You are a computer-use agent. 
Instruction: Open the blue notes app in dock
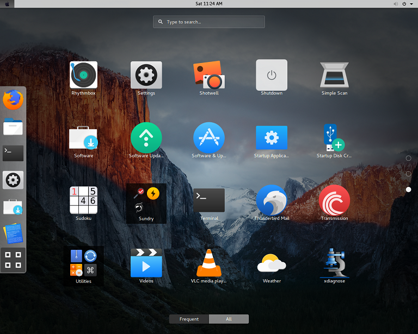click(13, 234)
